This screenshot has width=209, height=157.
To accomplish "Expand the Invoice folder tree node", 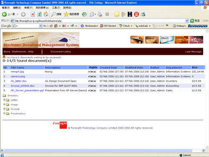I will tap(4, 109).
